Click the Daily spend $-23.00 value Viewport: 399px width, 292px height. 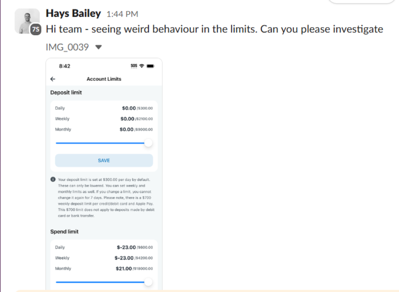(126, 248)
